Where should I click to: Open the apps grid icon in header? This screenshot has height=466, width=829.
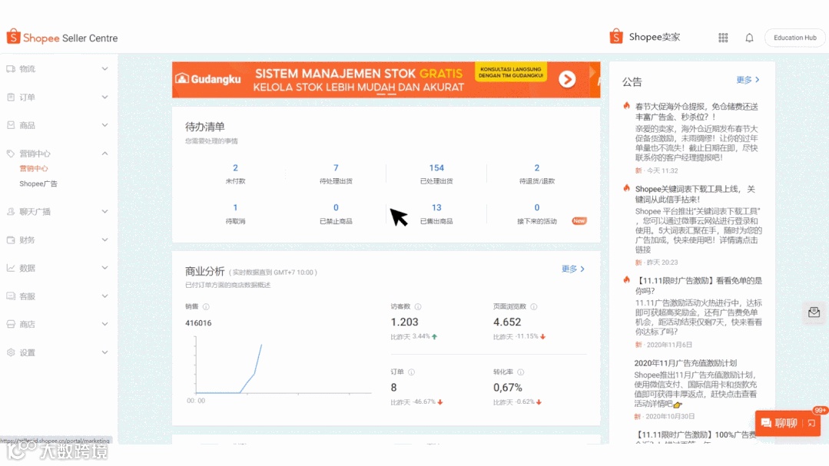point(723,38)
